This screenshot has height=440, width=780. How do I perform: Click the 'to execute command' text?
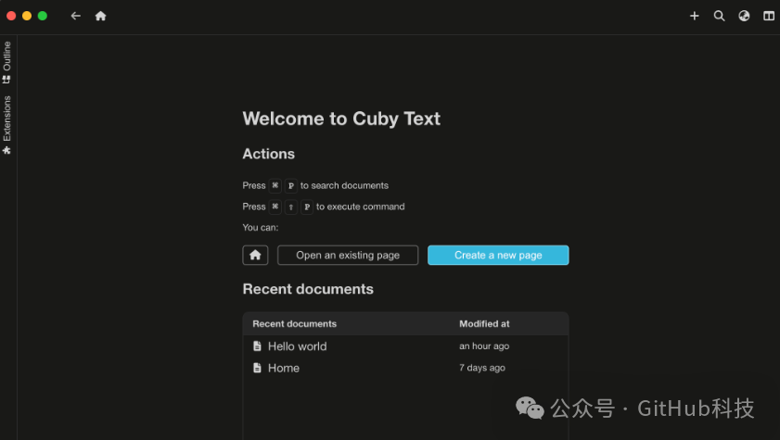point(360,207)
